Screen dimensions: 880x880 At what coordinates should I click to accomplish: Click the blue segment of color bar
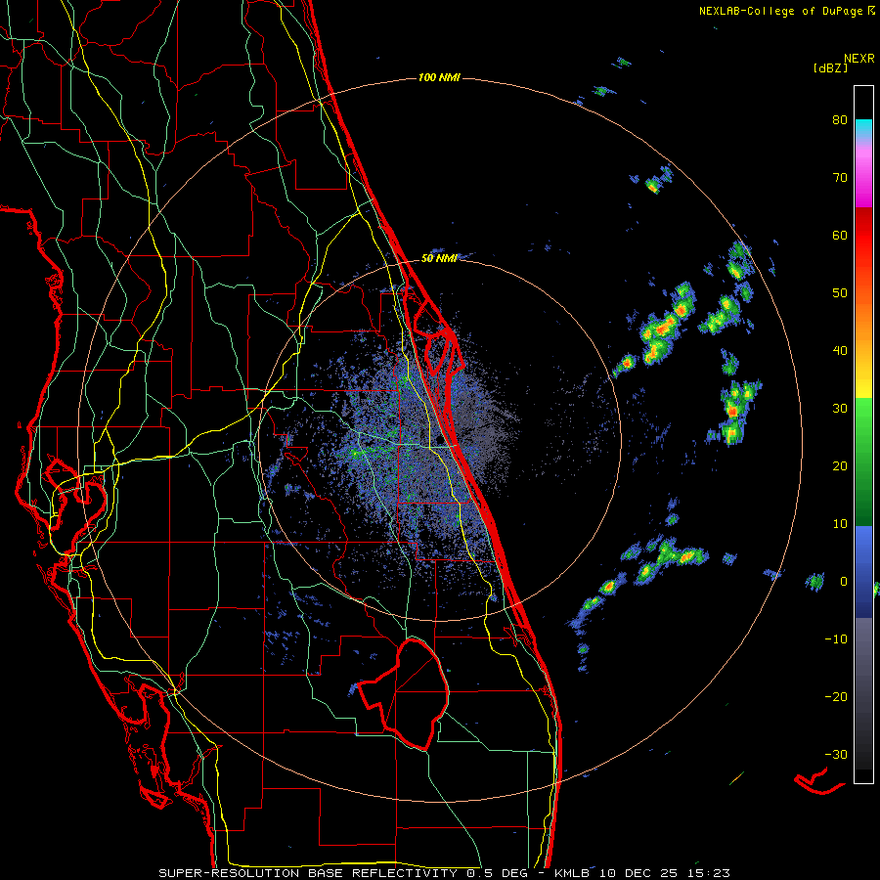pos(863,572)
